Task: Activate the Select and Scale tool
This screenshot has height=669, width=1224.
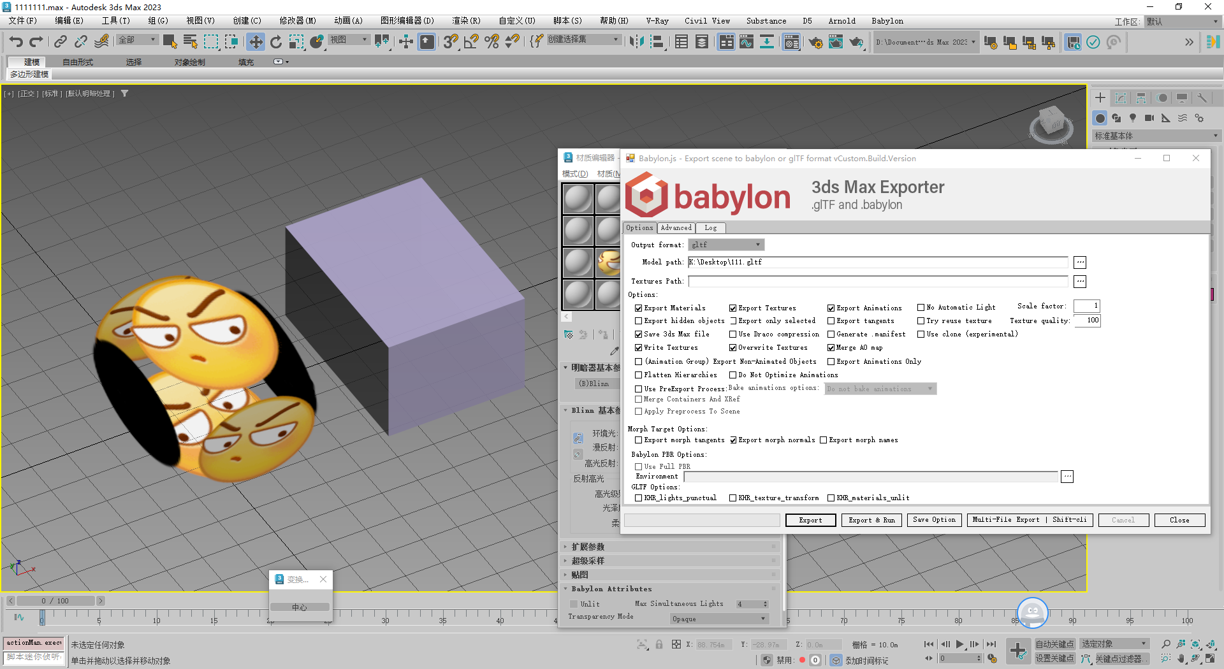Action: point(296,42)
